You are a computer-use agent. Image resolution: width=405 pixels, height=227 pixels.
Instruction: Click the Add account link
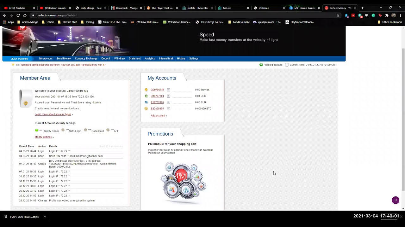point(158,116)
